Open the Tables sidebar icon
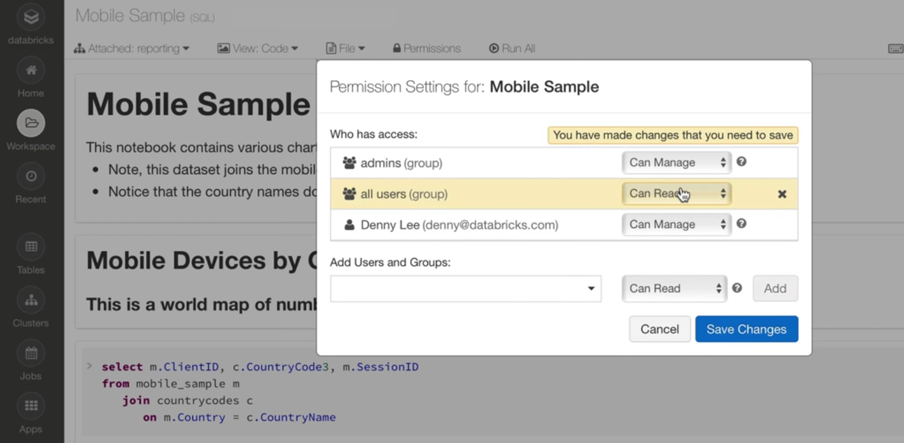The image size is (904, 443). 30,247
